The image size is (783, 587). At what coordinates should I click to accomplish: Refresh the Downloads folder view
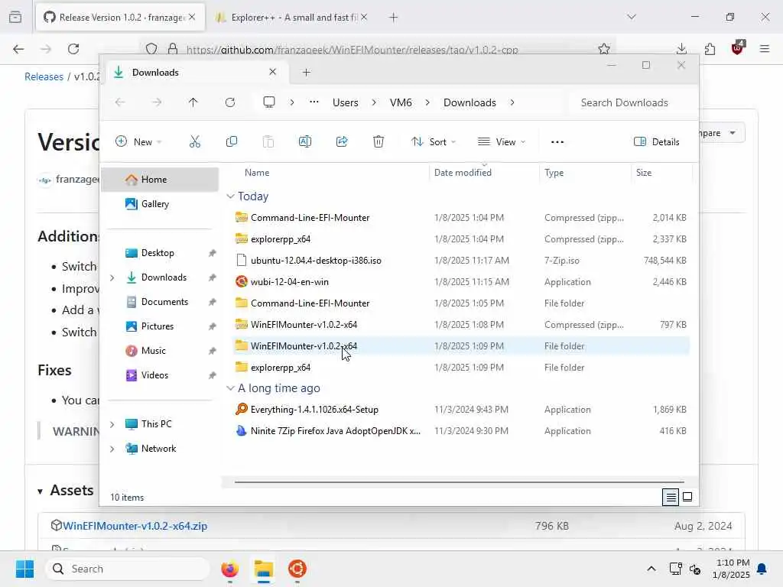pyautogui.click(x=229, y=102)
